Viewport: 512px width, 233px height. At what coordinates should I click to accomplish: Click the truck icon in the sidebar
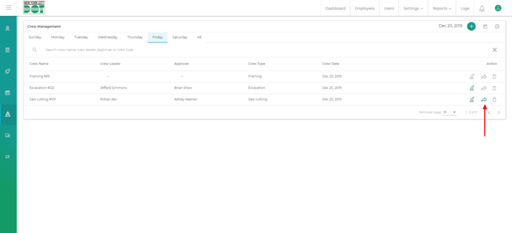pyautogui.click(x=8, y=135)
